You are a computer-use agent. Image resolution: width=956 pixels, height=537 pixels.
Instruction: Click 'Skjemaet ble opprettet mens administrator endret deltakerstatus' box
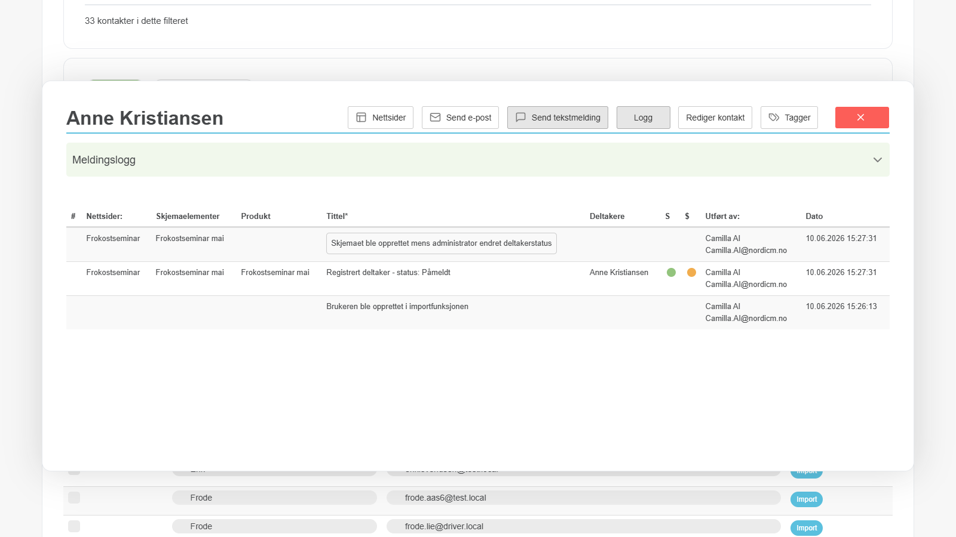(442, 243)
